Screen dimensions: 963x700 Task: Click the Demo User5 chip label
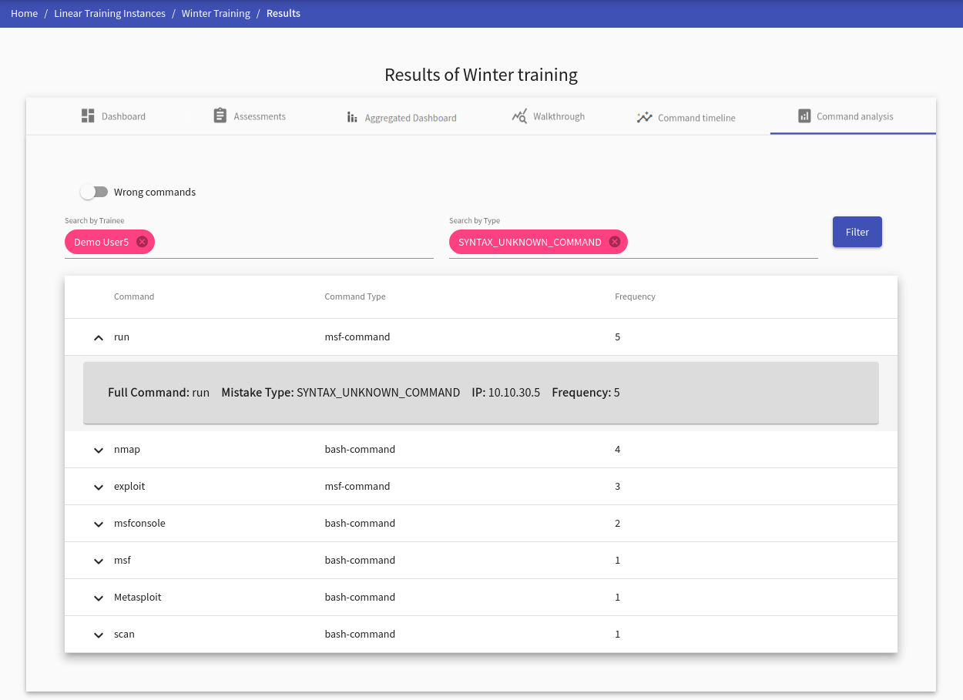point(102,242)
